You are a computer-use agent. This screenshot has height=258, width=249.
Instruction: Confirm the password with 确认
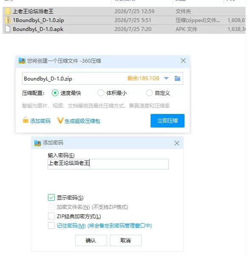[x=91, y=240]
